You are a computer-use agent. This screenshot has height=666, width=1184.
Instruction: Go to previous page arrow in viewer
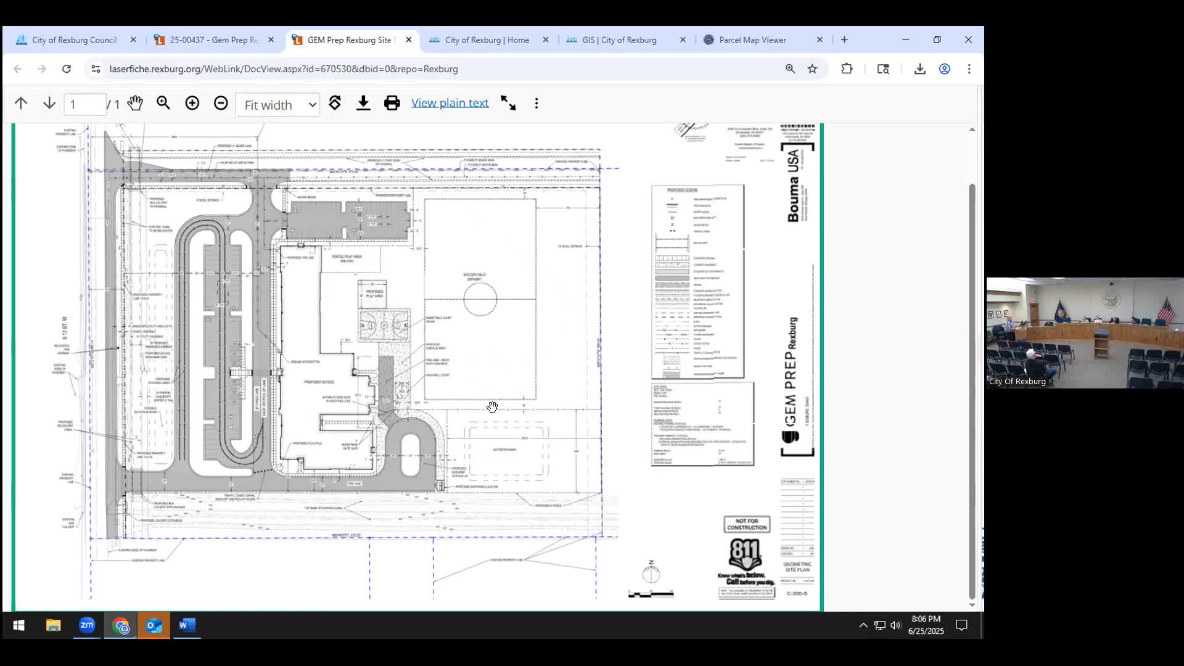pyautogui.click(x=21, y=103)
